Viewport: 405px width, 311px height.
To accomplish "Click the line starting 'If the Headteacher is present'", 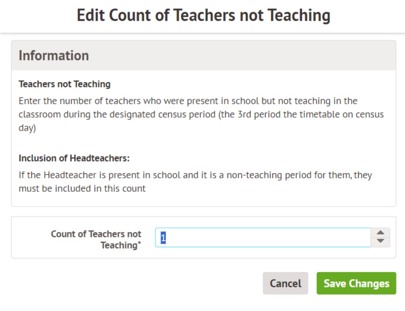I will [x=195, y=175].
